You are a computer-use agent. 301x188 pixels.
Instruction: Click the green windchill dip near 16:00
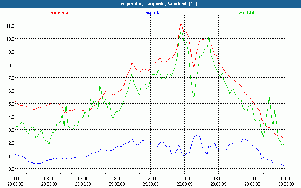[x=194, y=98]
